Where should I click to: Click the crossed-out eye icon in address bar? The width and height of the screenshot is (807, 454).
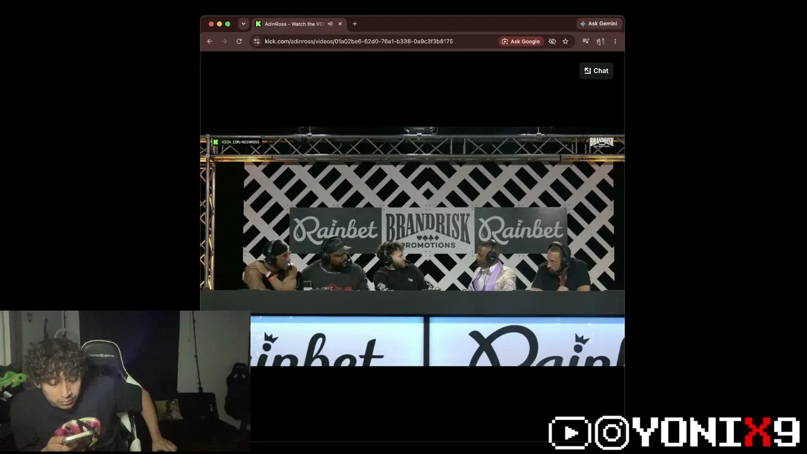(552, 41)
